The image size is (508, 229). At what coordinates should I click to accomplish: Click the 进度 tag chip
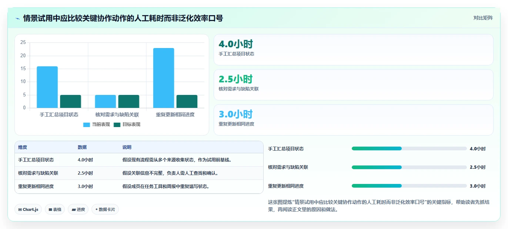pyautogui.click(x=78, y=209)
